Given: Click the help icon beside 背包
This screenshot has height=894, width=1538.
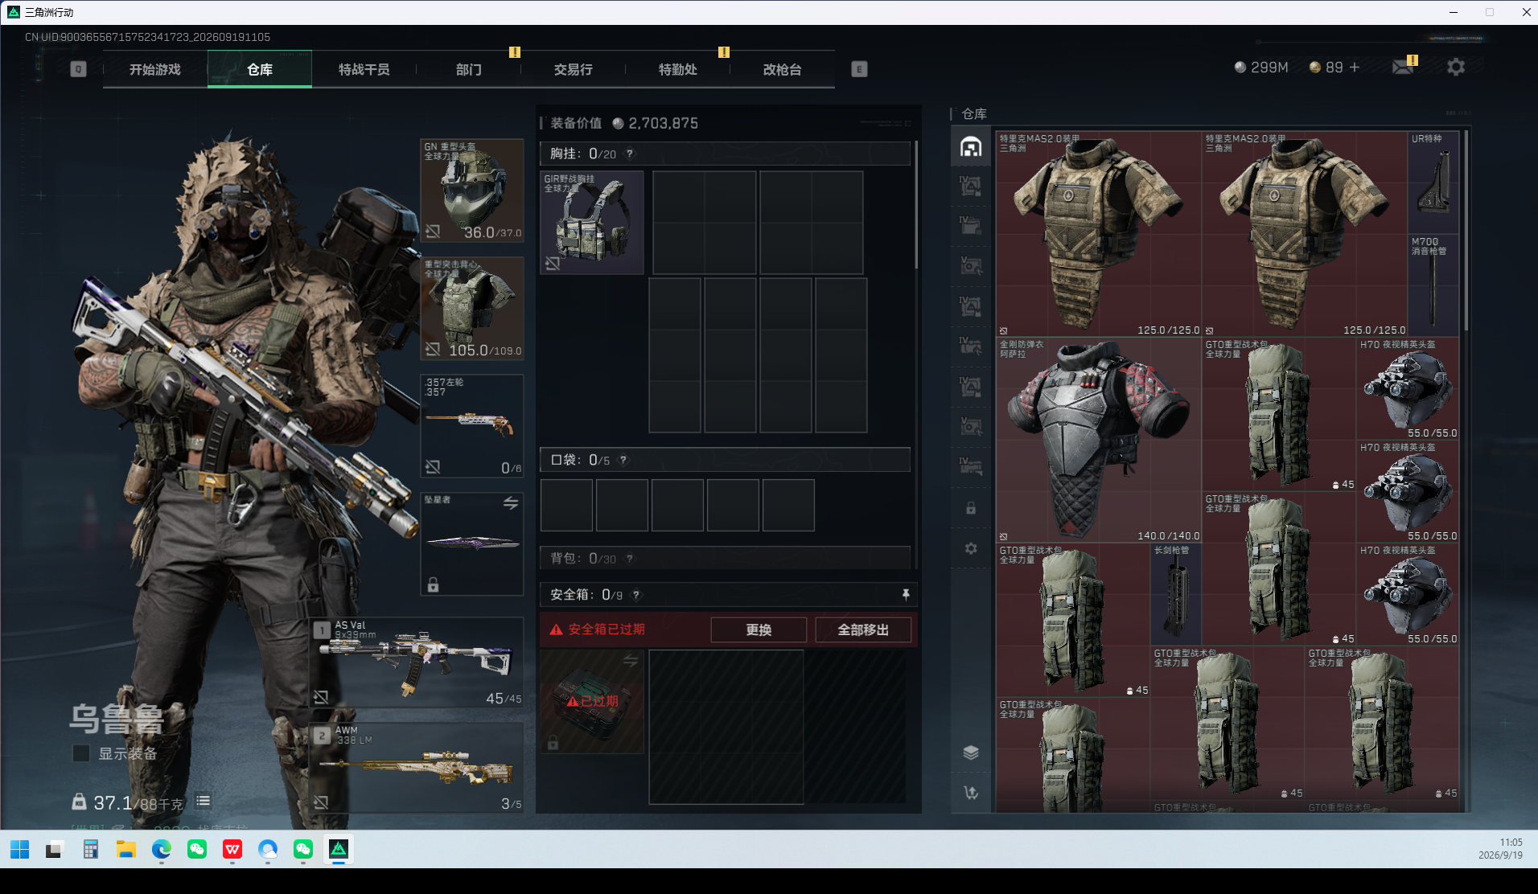Looking at the screenshot, I should 630,558.
